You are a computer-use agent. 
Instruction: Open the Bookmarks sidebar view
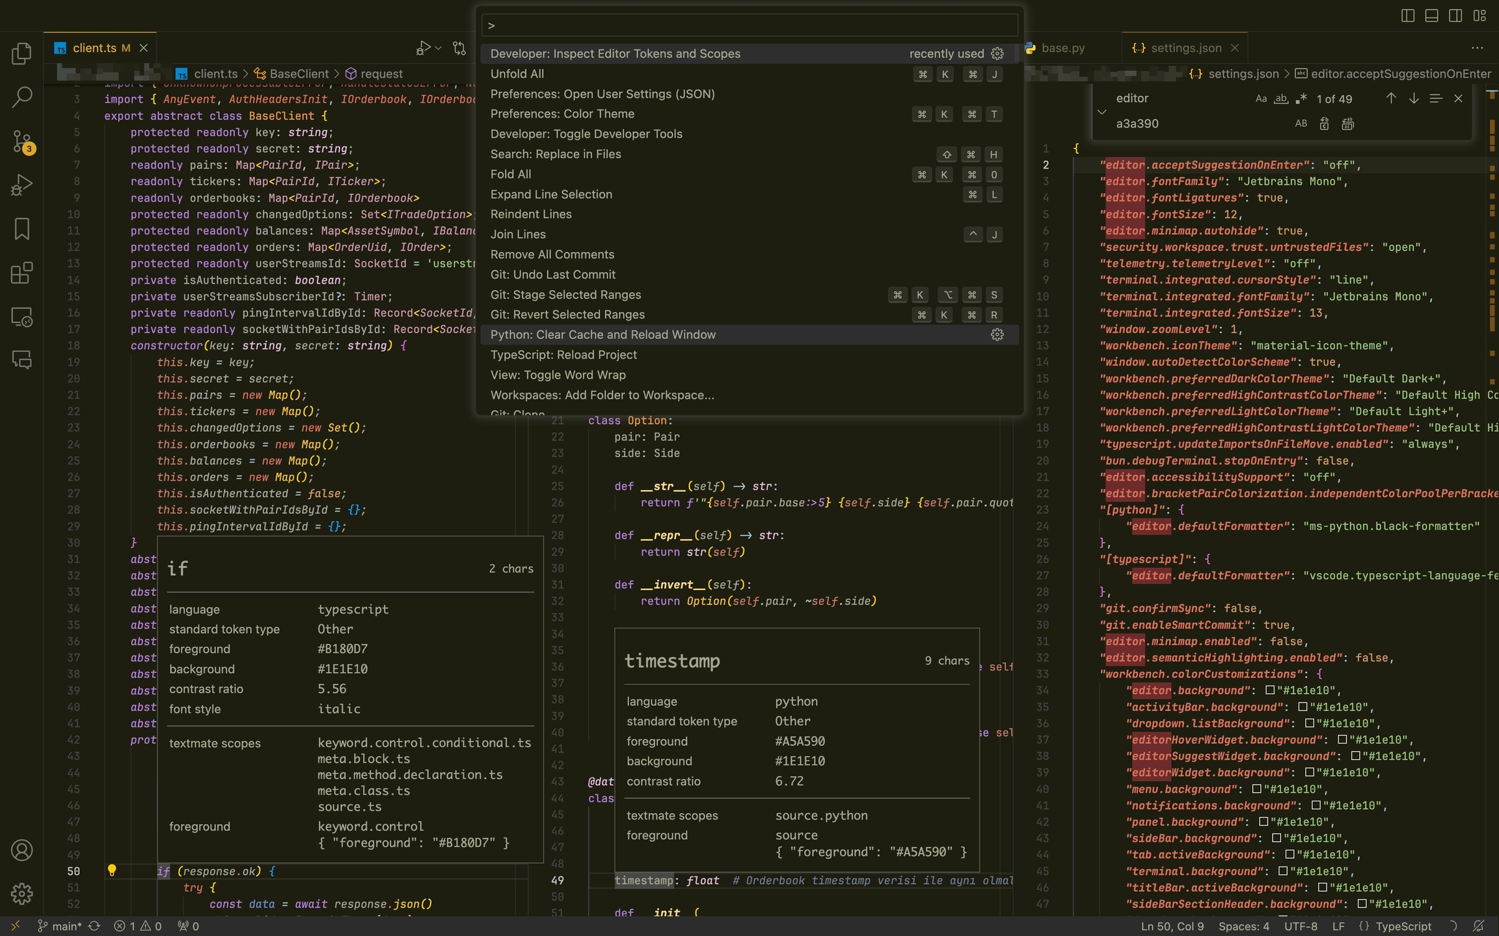[21, 229]
